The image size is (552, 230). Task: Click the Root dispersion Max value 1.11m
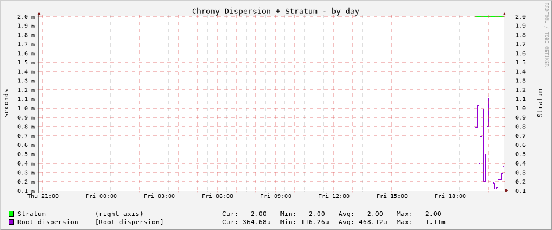coord(435,222)
